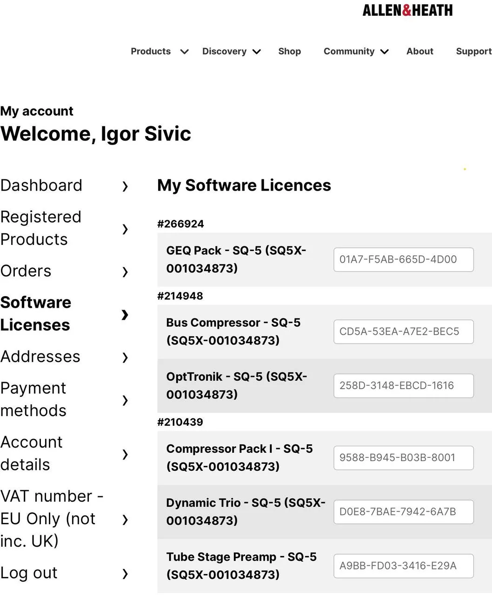The width and height of the screenshot is (492, 595).
Task: Open Payment methods
Action: click(33, 399)
